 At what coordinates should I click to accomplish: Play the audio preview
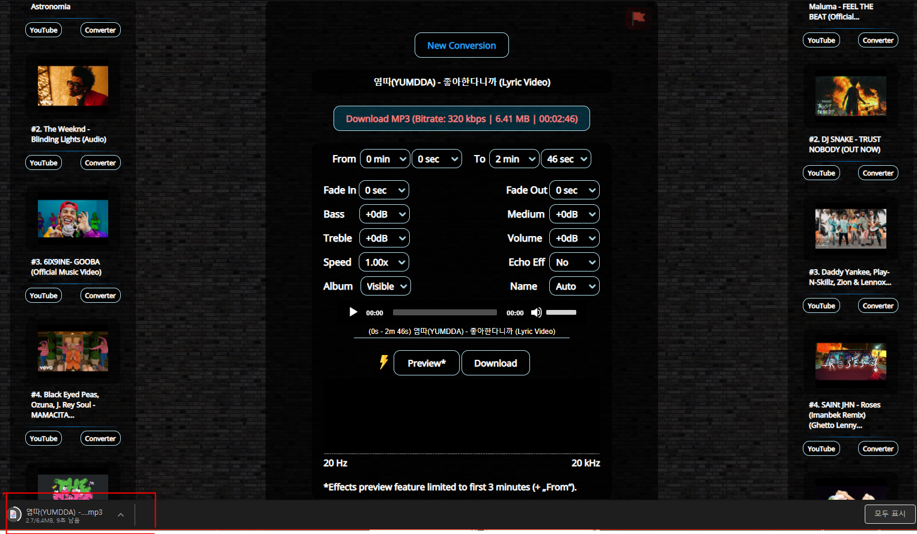tap(353, 312)
